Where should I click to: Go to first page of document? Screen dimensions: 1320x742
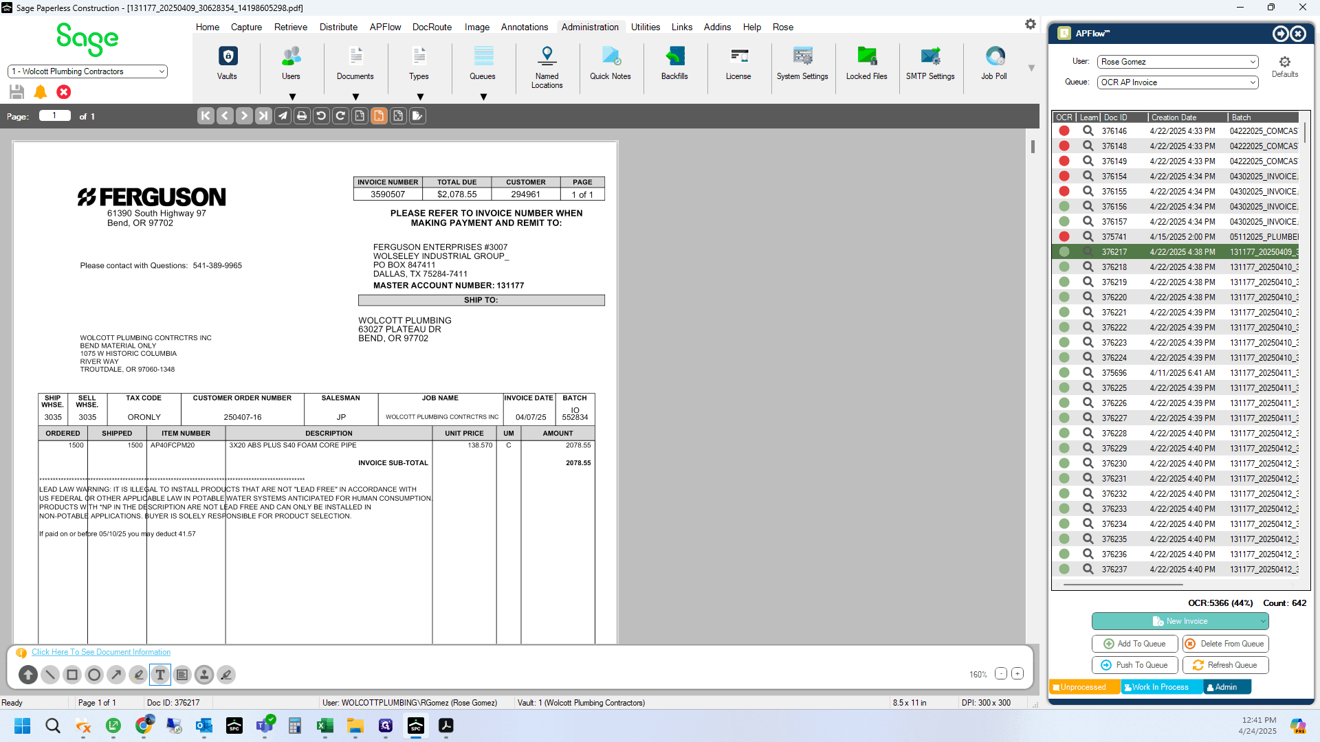(206, 116)
